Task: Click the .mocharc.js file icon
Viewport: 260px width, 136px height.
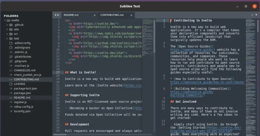Action: [x=11, y=66]
